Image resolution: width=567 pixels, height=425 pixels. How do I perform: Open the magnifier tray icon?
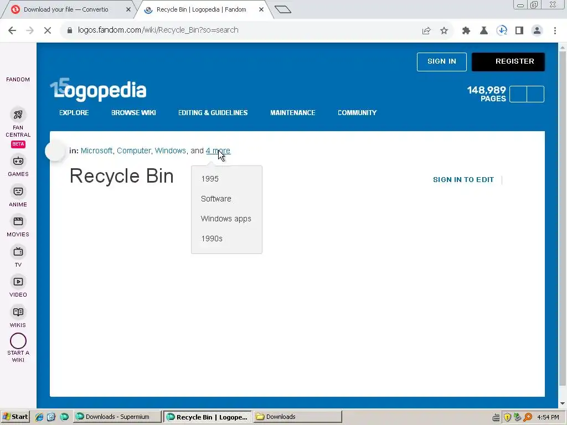[528, 417]
